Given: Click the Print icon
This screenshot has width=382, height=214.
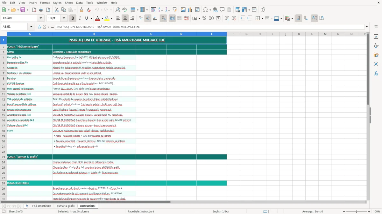Looking at the screenshot, I should tap(41, 10).
